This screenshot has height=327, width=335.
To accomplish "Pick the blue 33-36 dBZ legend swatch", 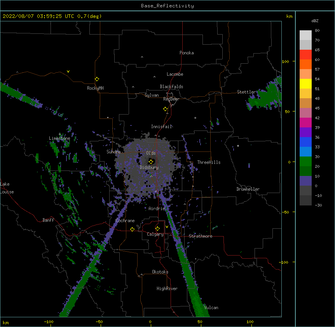I will click(305, 142).
